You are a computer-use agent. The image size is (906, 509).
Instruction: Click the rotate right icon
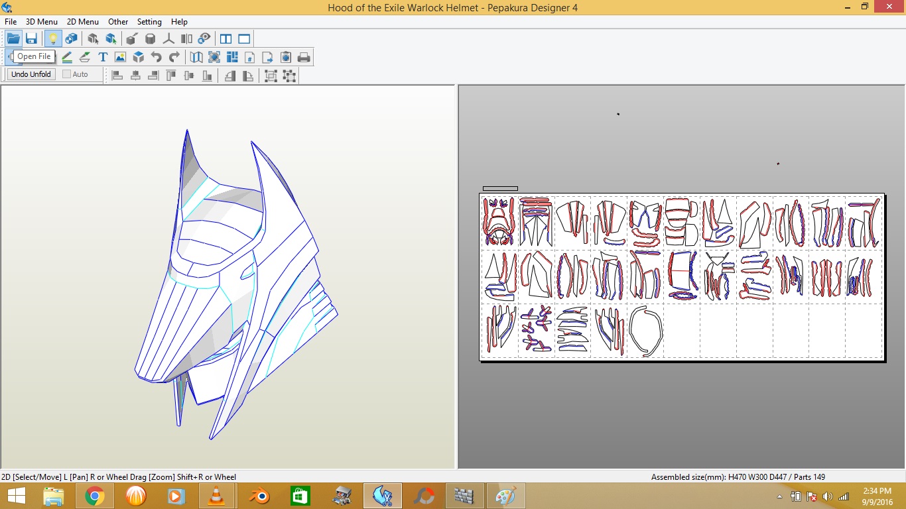tap(248, 76)
